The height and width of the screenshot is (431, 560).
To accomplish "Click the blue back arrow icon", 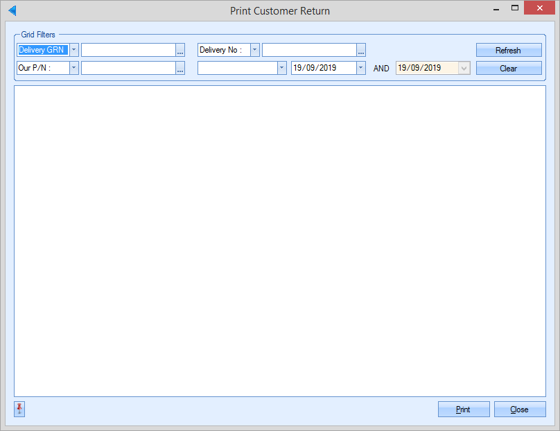I will (12, 11).
